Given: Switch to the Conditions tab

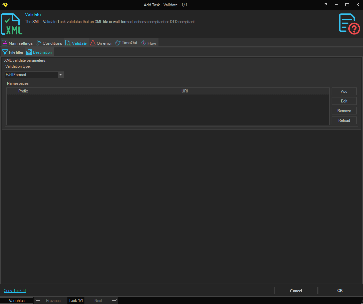Looking at the screenshot, I should click(49, 43).
